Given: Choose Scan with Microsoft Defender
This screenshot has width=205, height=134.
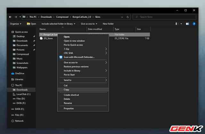Looking at the screenshot, I should pos(83,57).
